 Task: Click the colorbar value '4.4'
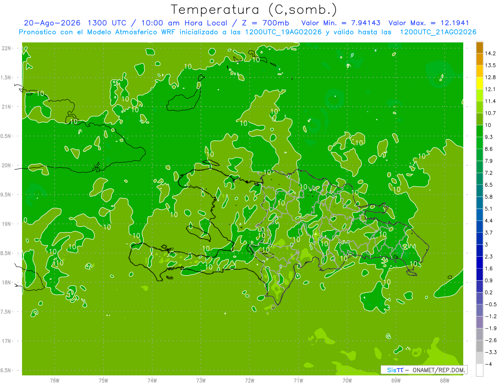pos(489,221)
